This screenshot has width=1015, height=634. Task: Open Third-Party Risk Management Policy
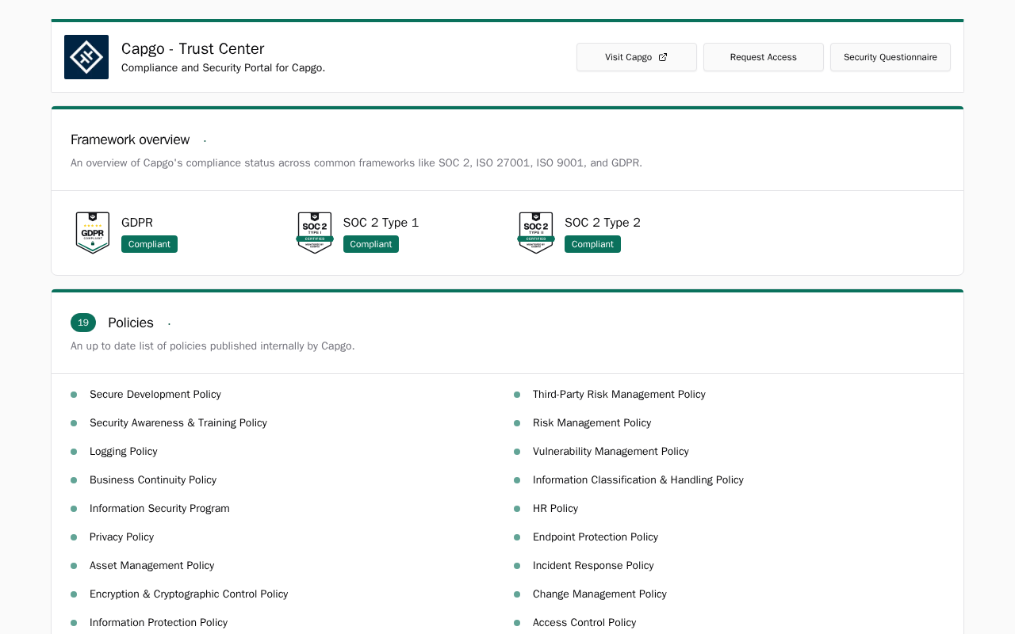[619, 395]
